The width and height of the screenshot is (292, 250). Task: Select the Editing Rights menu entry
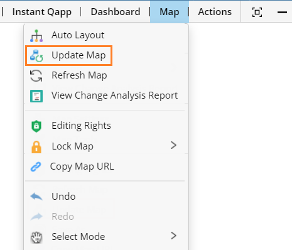pos(106,126)
